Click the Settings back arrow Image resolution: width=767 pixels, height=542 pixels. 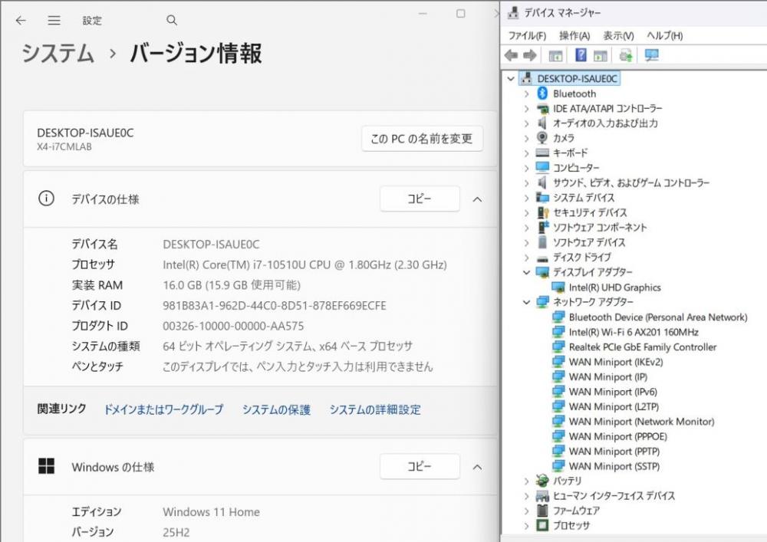pos(21,21)
